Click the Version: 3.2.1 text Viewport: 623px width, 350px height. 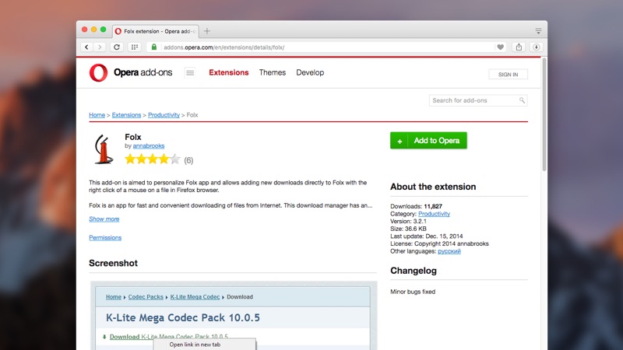point(408,221)
